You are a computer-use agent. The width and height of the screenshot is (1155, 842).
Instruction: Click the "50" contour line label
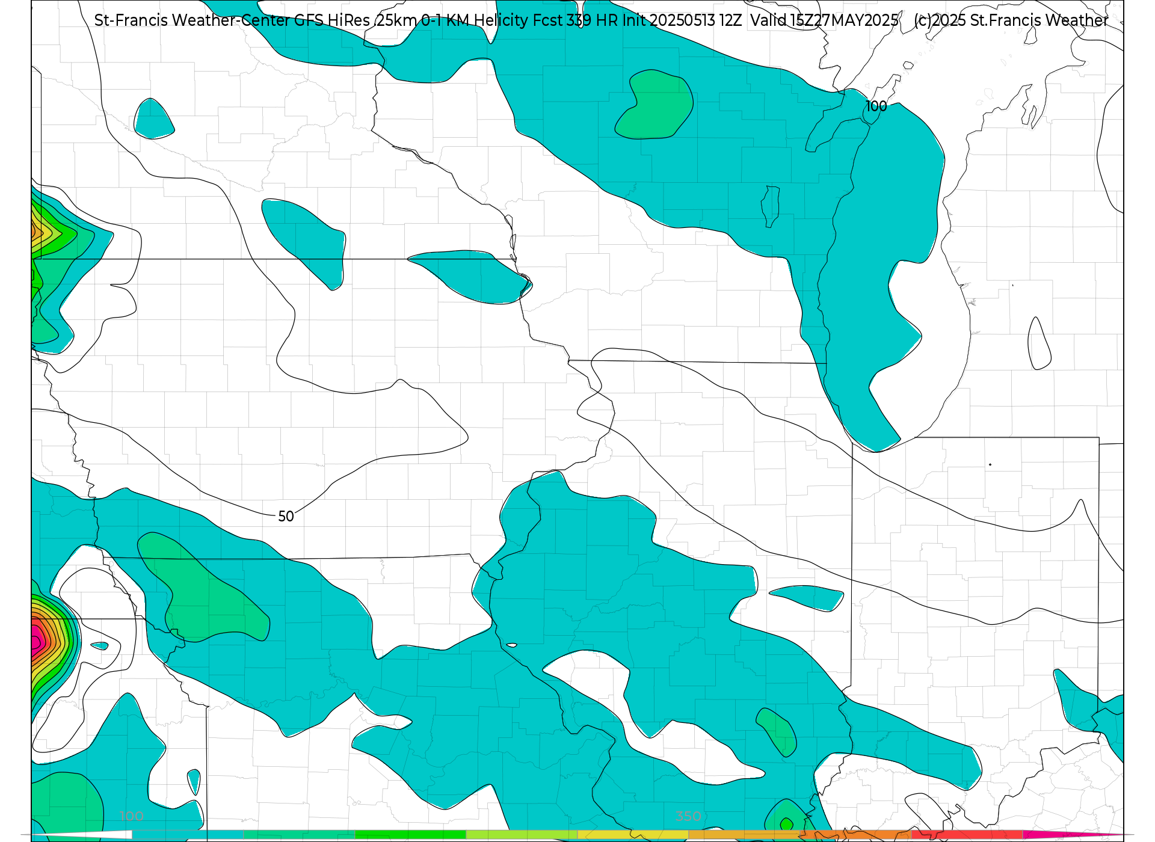286,517
